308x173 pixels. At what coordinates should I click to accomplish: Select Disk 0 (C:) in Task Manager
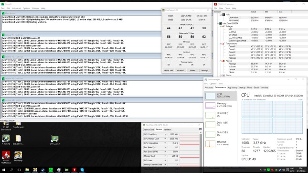coord(221,115)
